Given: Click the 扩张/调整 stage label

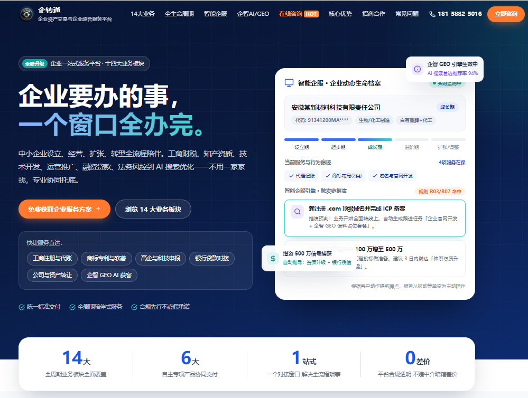Looking at the screenshot, I should tap(448, 147).
